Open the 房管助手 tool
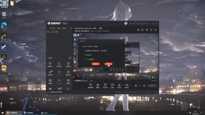Screen dimensions: 205x115 click(59, 64)
